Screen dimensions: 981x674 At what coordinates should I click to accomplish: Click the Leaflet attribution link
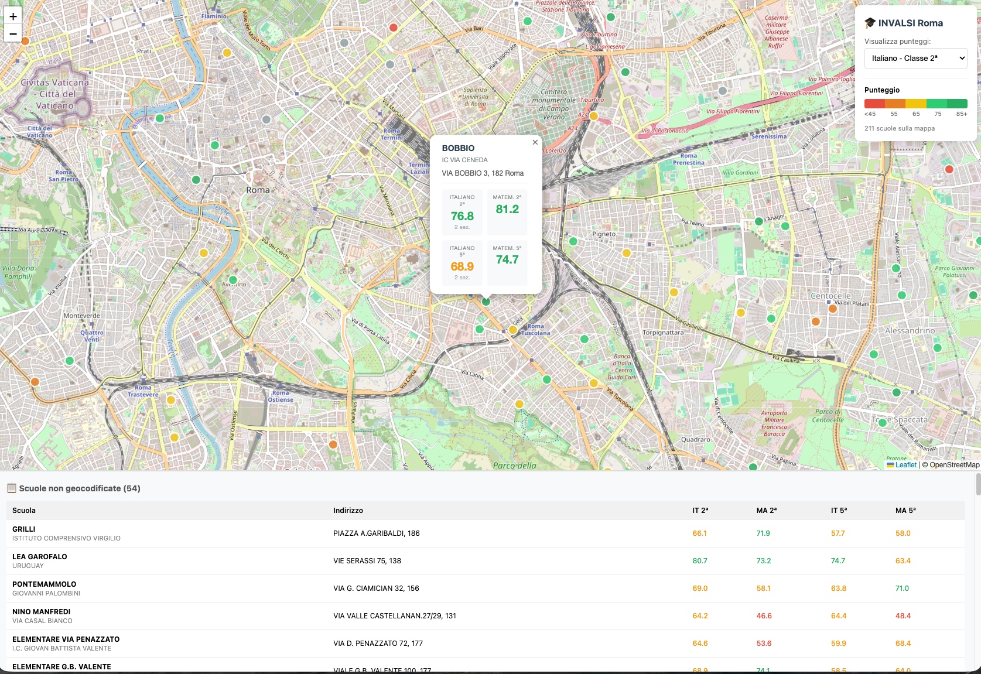tap(905, 465)
